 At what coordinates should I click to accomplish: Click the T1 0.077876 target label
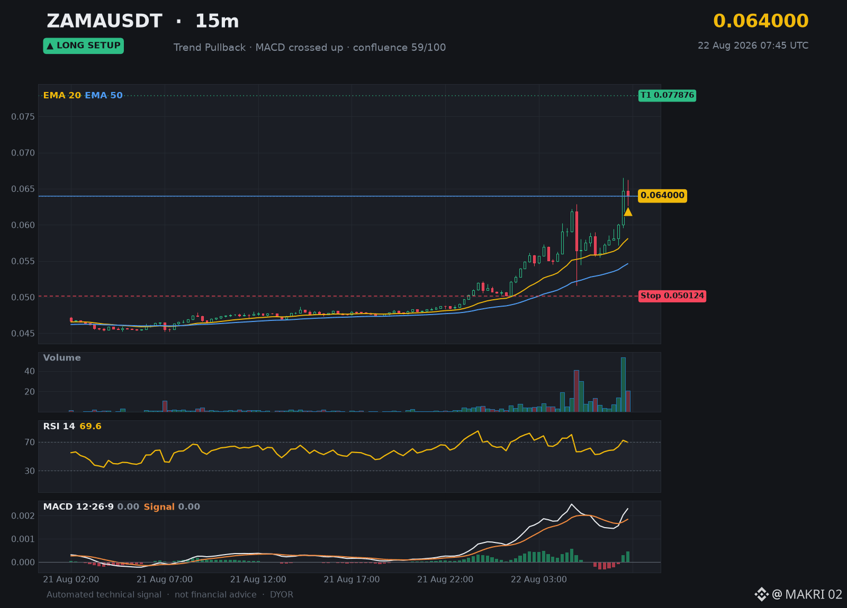(667, 96)
